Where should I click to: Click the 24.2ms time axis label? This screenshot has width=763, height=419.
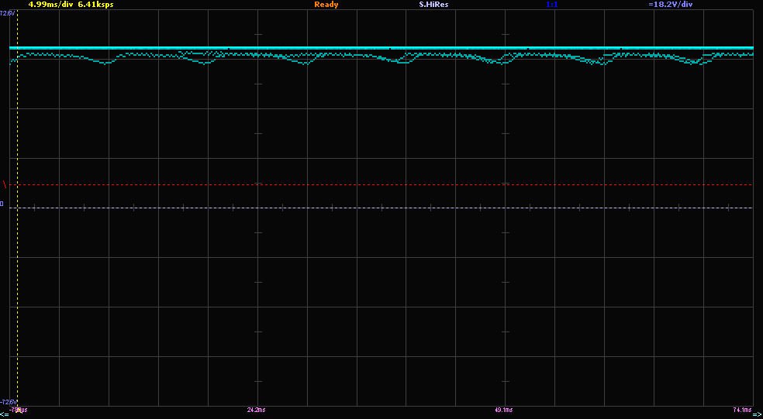coord(256,409)
